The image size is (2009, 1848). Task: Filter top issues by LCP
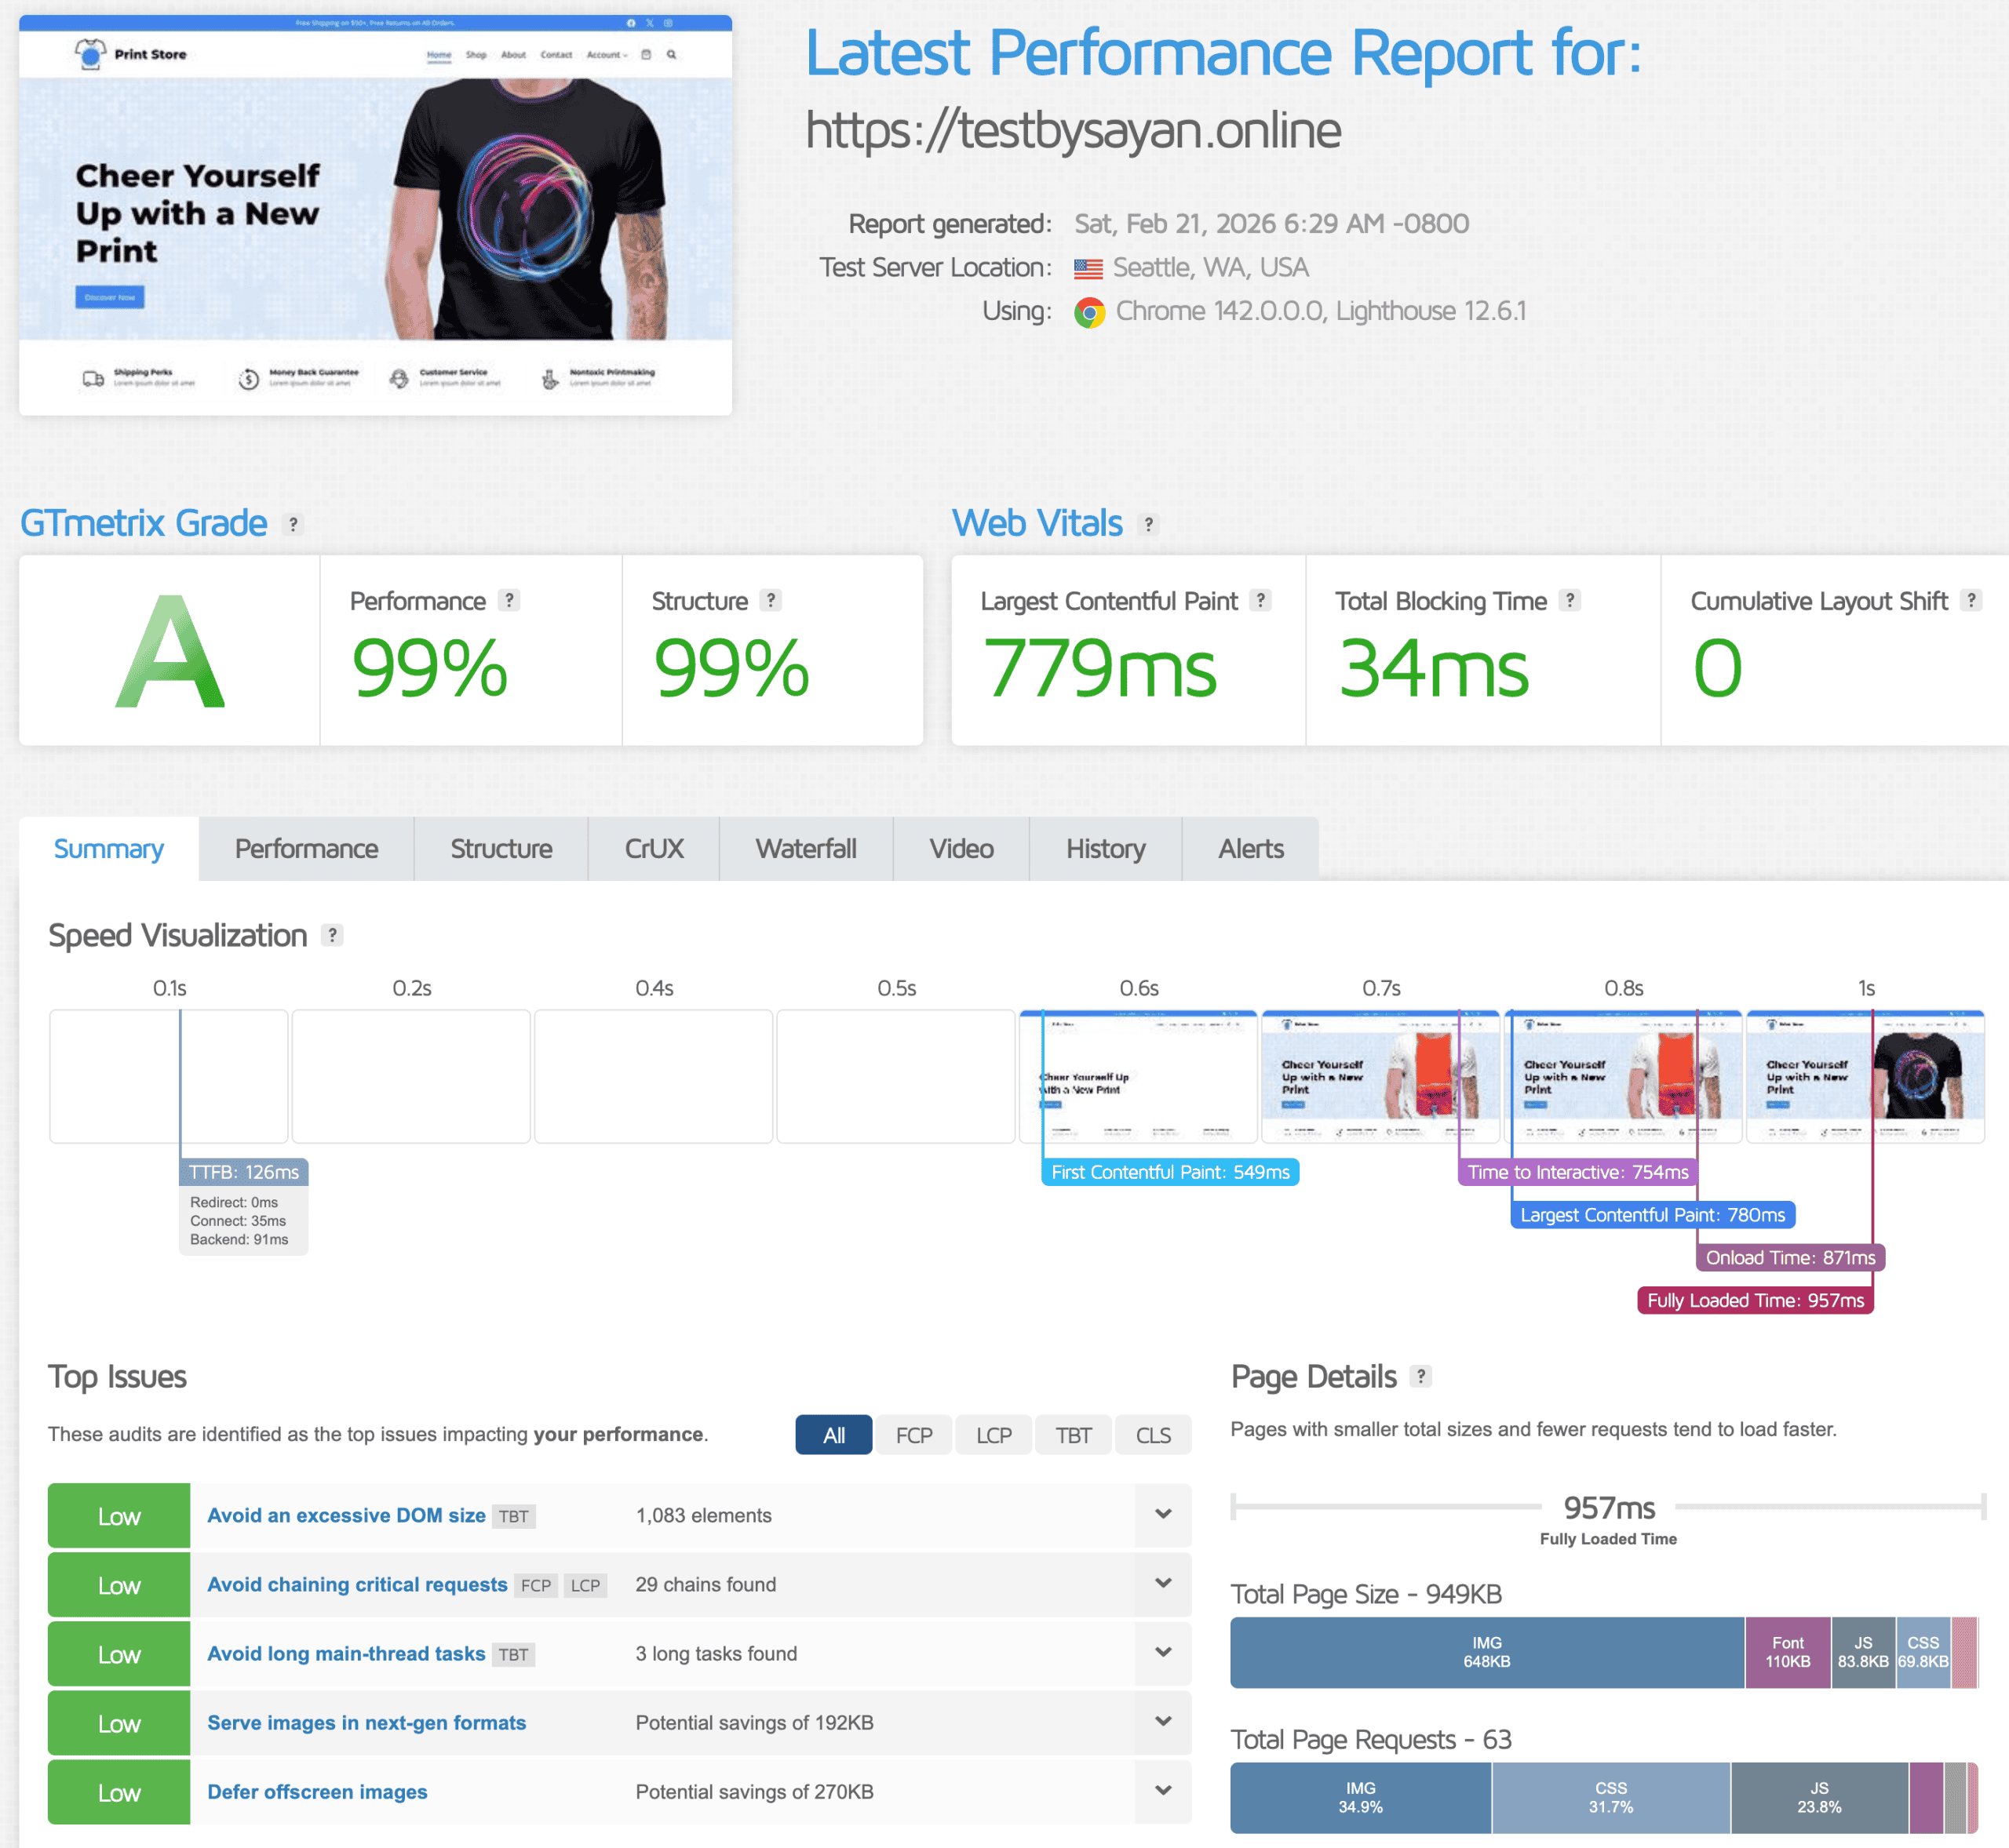click(x=994, y=1434)
